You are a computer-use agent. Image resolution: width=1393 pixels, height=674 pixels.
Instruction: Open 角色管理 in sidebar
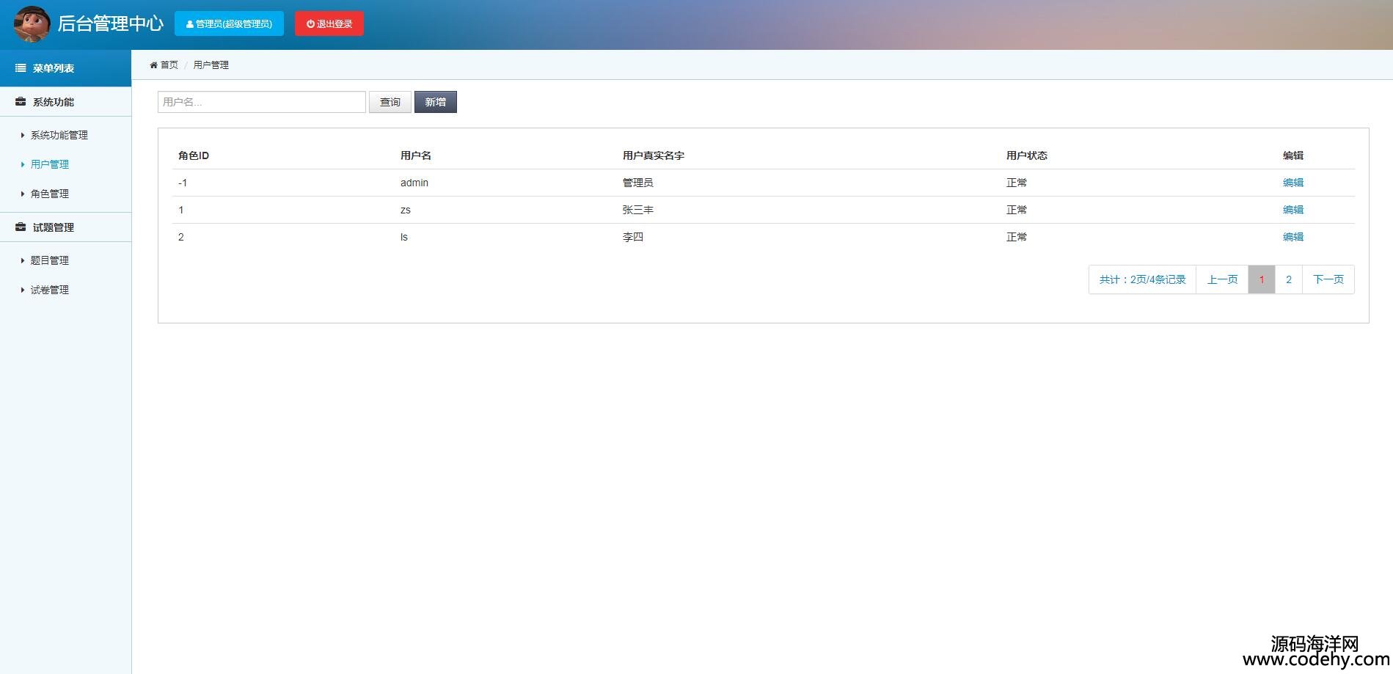tap(49, 194)
